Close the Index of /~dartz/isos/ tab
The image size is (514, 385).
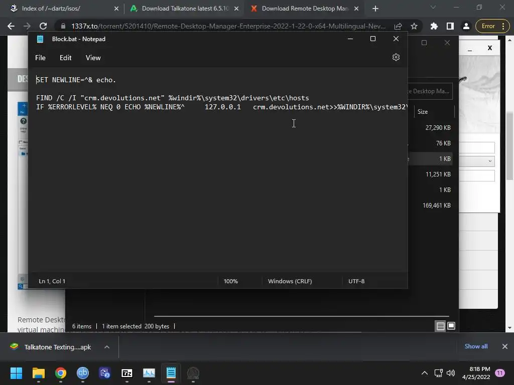[x=116, y=9]
